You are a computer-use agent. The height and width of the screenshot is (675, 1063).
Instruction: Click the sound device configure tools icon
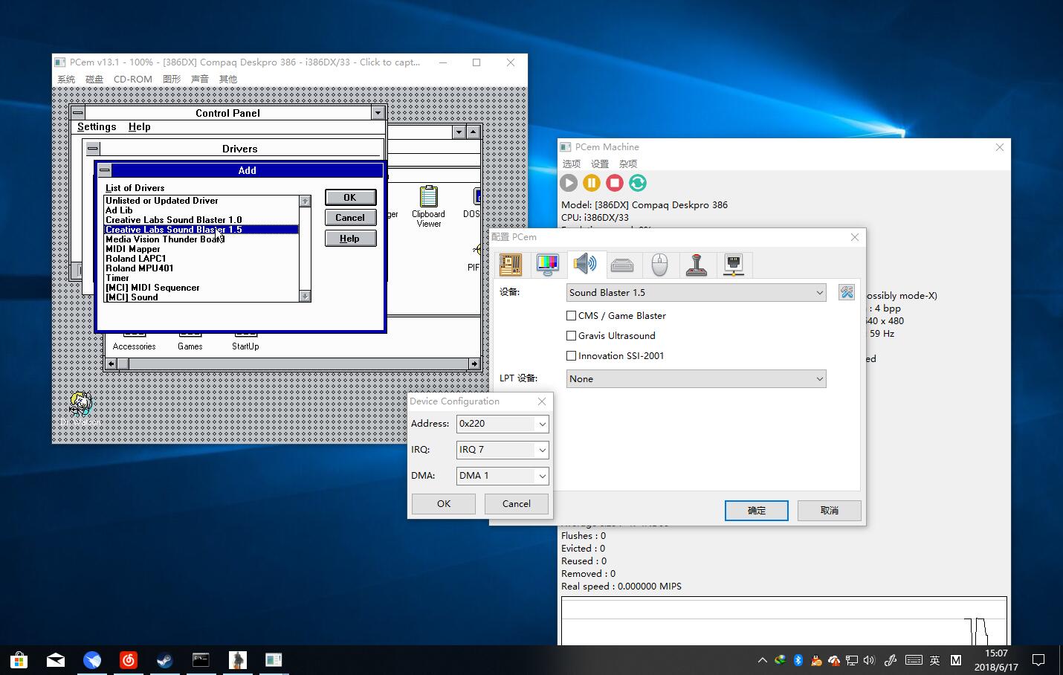846,292
